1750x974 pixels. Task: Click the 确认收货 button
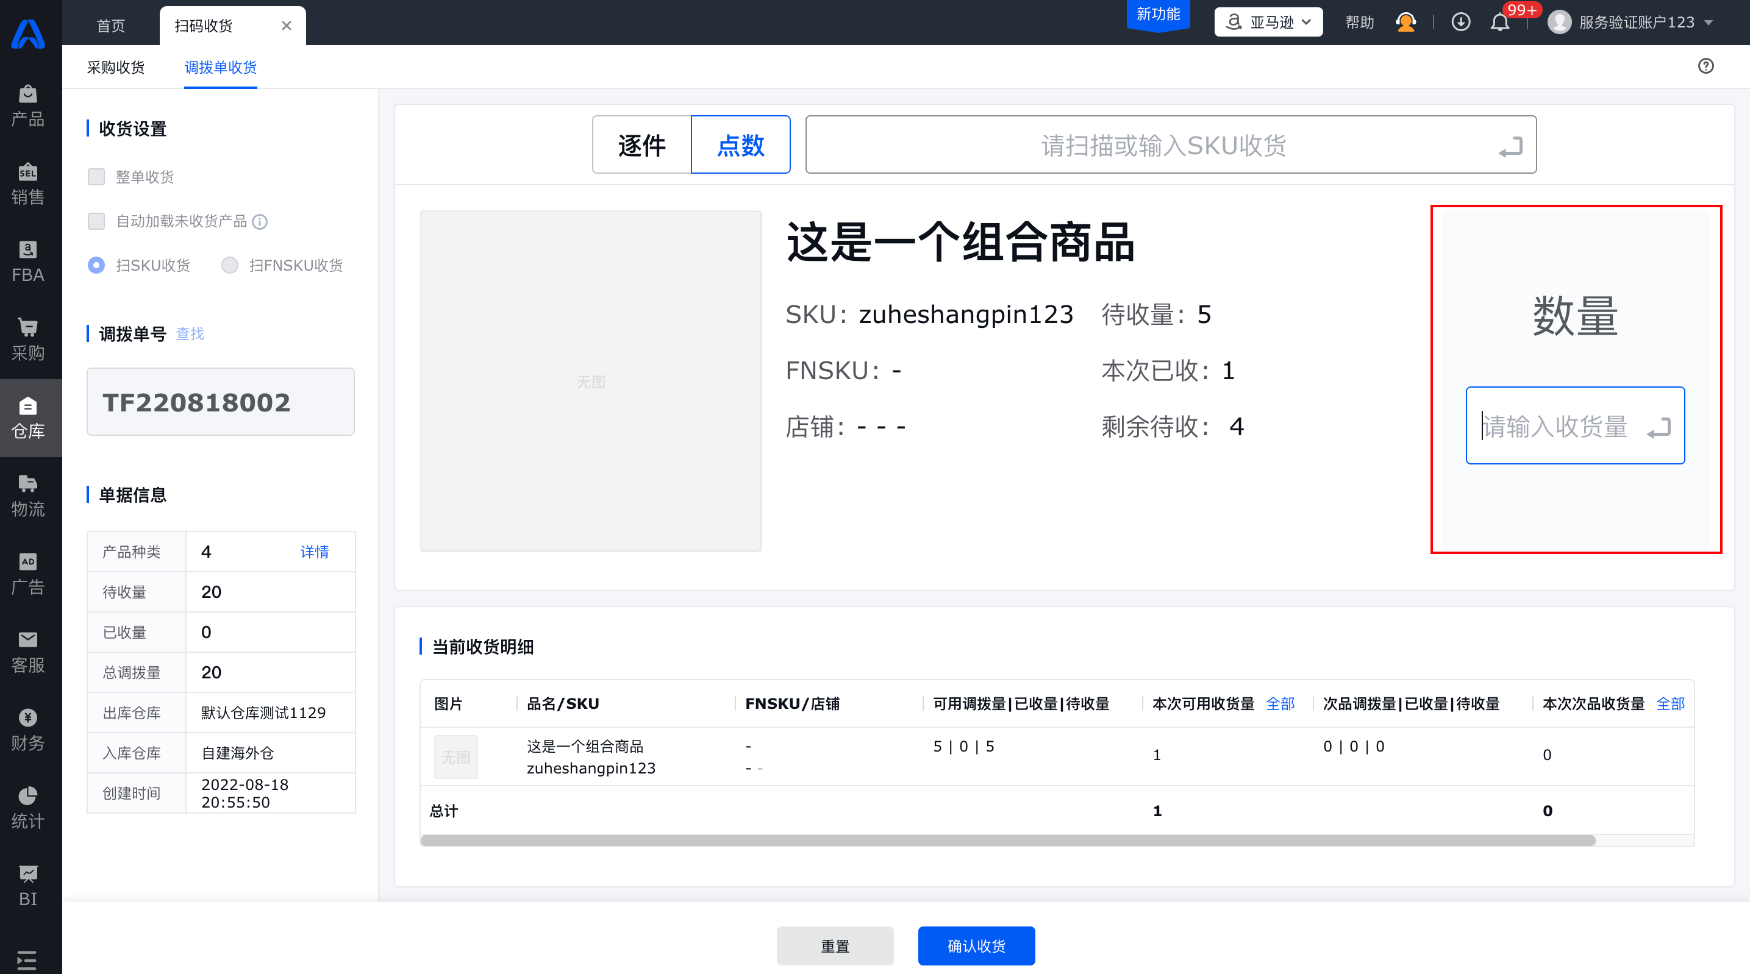coord(976,946)
